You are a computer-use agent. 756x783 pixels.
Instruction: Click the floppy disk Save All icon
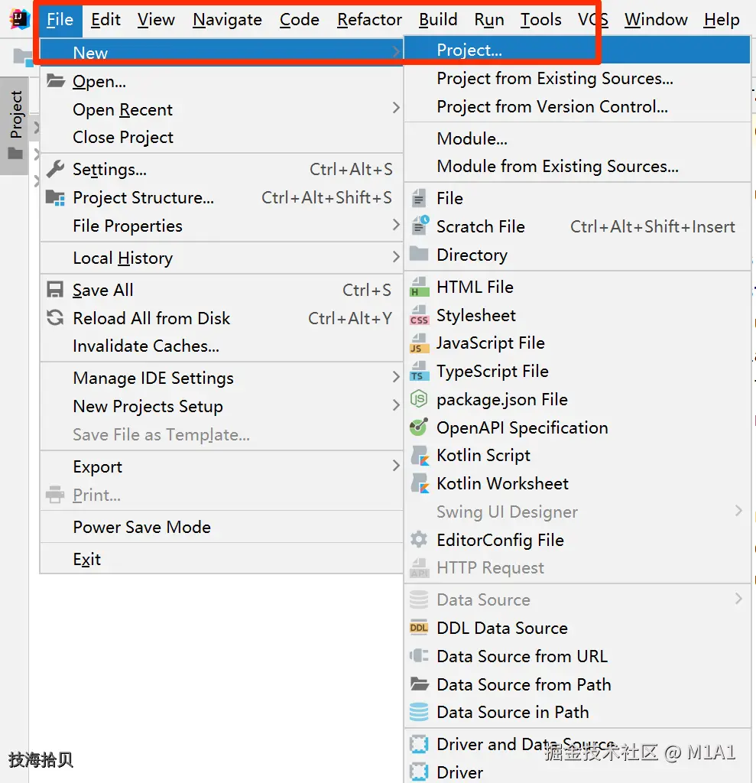pyautogui.click(x=55, y=290)
